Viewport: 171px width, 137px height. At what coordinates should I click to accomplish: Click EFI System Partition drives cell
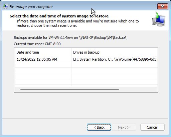pyautogui.click(x=115, y=59)
